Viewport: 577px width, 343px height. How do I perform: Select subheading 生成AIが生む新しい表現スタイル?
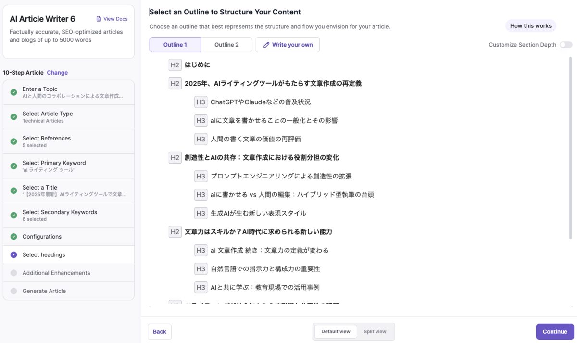pyautogui.click(x=258, y=213)
